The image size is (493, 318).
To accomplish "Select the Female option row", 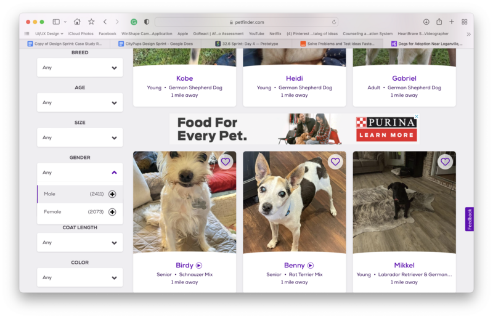I will coord(80,212).
